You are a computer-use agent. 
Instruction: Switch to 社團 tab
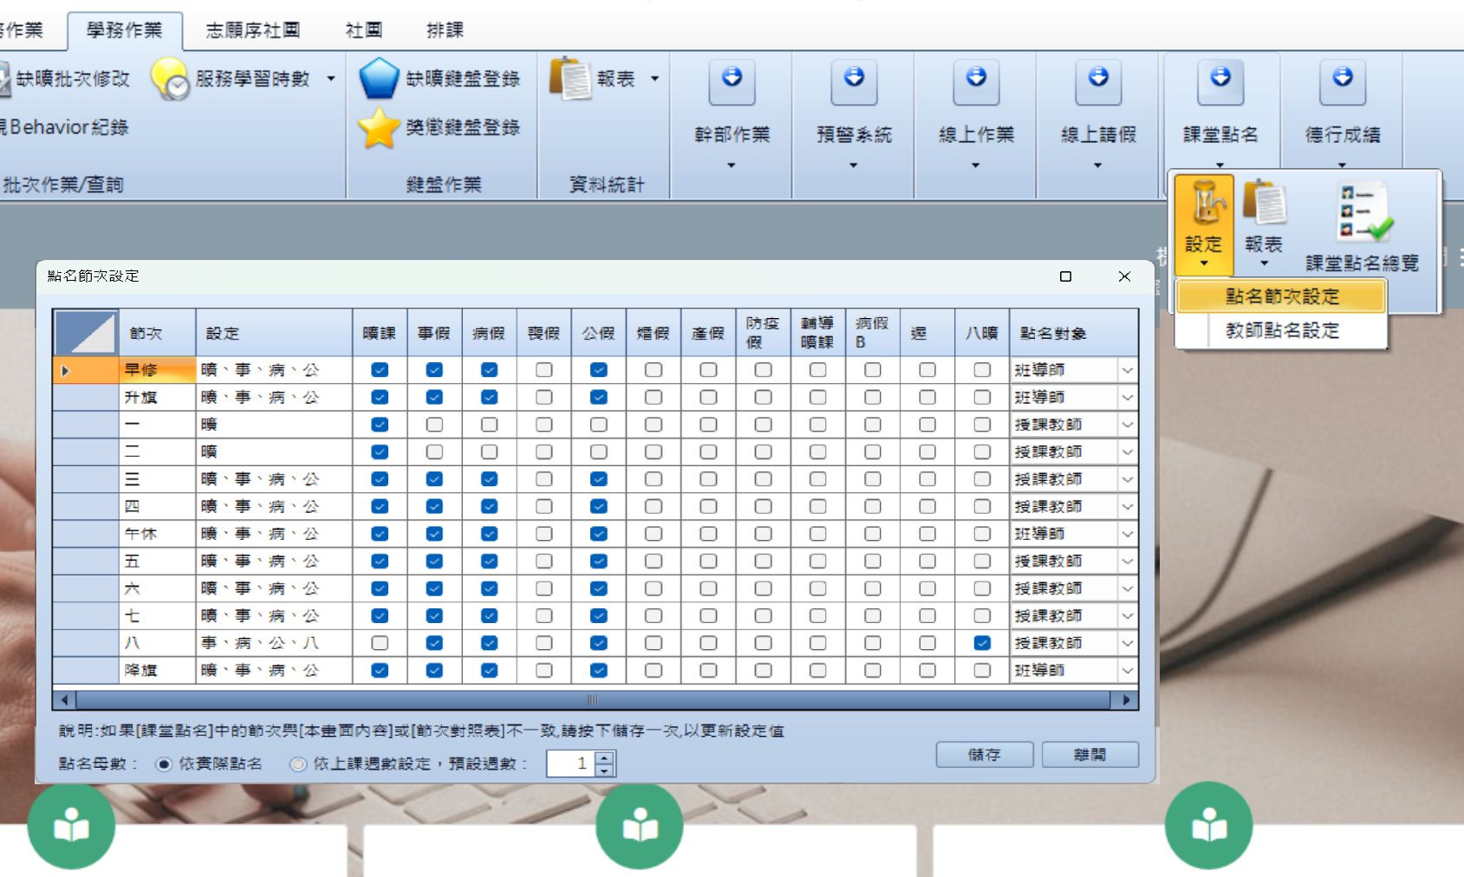[x=364, y=30]
